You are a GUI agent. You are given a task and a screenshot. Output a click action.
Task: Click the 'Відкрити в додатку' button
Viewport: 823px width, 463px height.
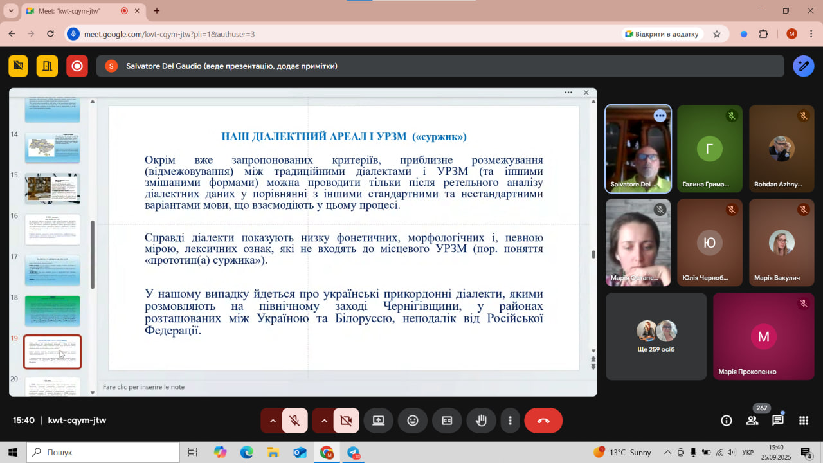point(662,34)
